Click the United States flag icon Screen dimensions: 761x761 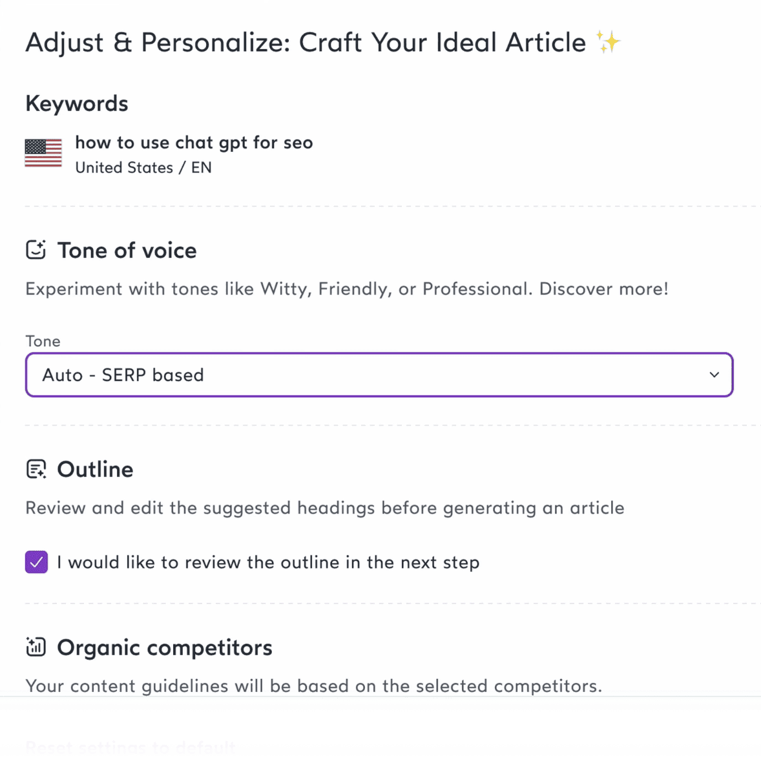(x=43, y=154)
